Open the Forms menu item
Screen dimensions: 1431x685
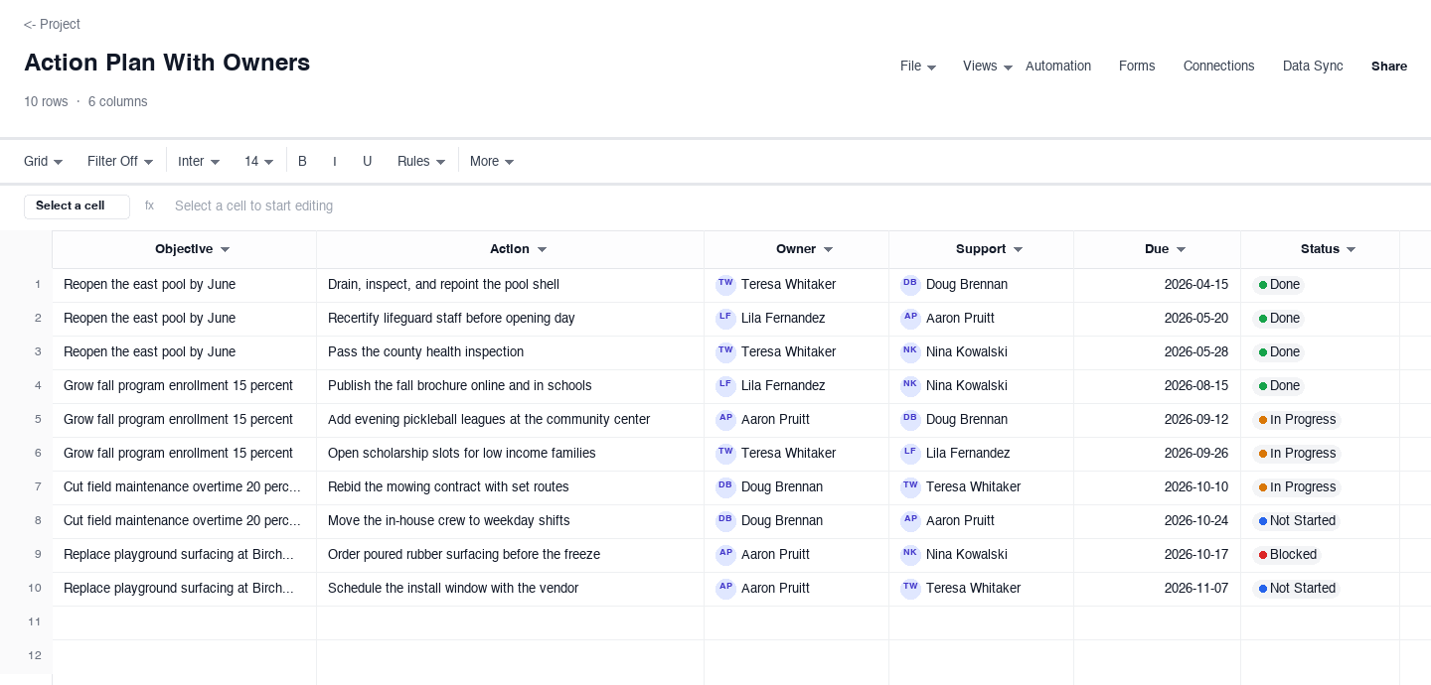1137,66
